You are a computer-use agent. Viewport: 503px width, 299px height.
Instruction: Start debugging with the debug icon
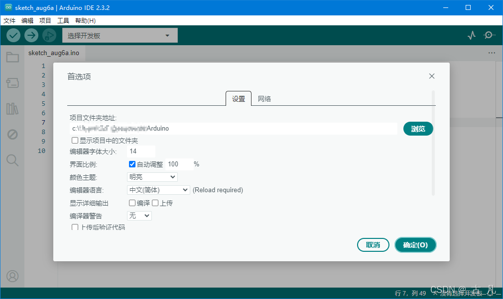(x=49, y=35)
